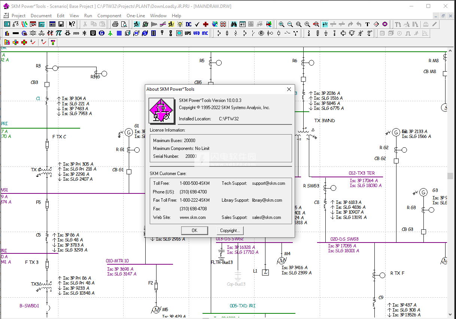
Task: Click the green running man icon
Action: tap(136, 24)
